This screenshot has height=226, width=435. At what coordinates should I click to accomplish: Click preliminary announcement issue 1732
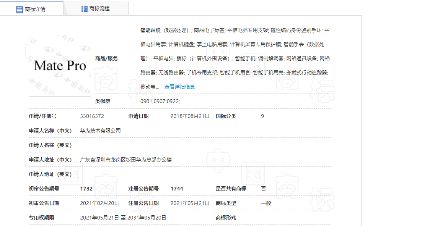(86, 189)
